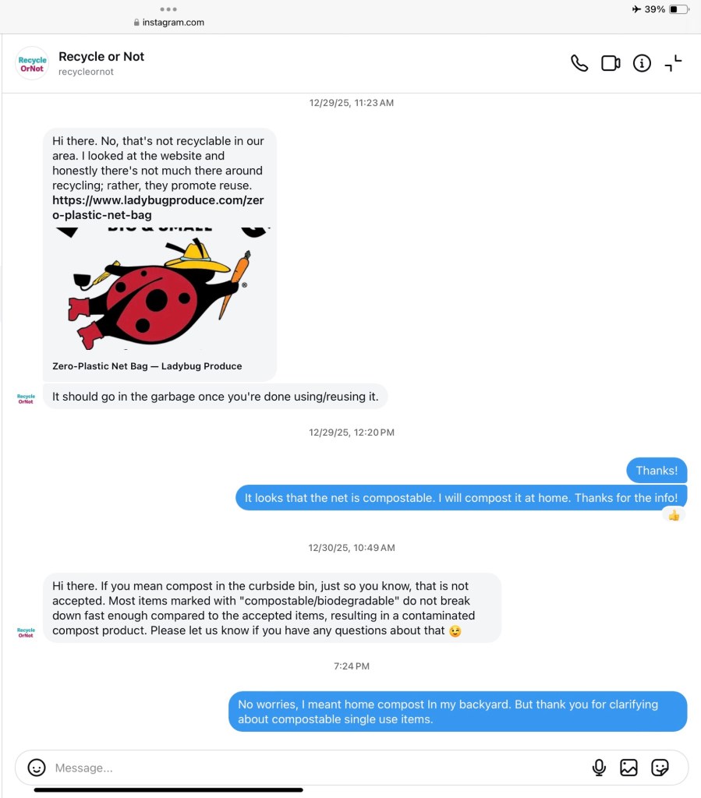The width and height of the screenshot is (701, 798).
Task: Click the thumbs-up reaction on the message
Action: (674, 516)
